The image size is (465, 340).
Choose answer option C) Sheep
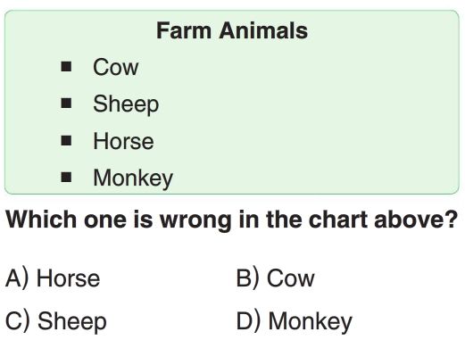[x=56, y=321]
